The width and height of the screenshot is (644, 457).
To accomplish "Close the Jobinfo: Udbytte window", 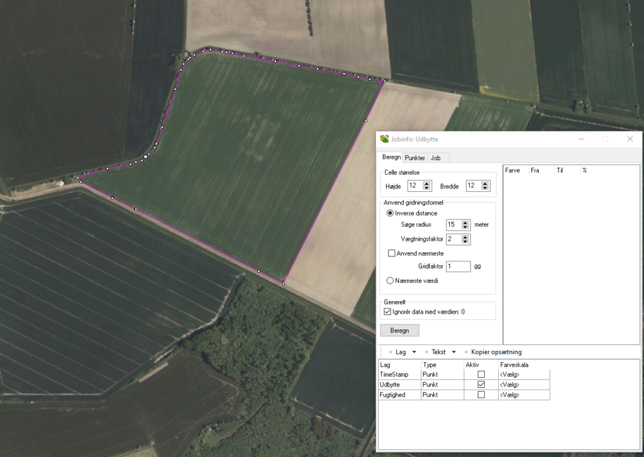I will click(630, 139).
